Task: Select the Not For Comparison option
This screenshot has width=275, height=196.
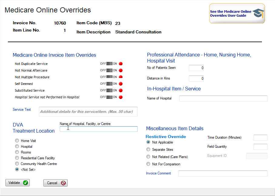Action: tap(148, 164)
